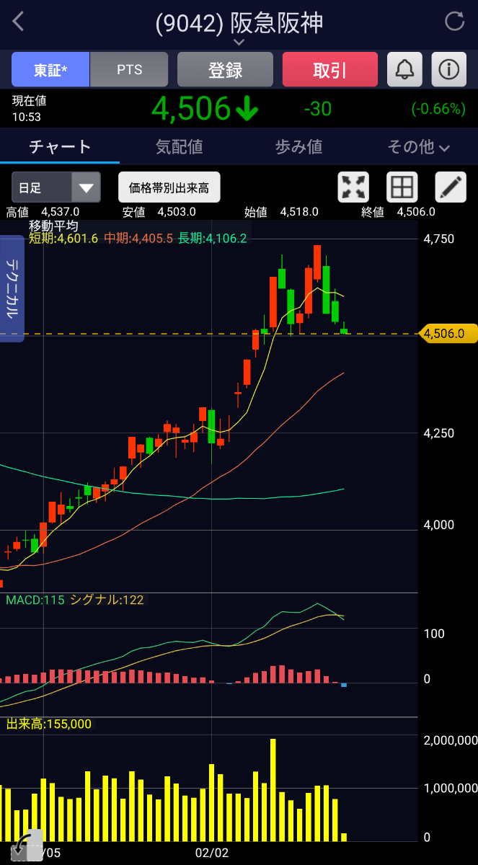Switch market to PTS
Image resolution: width=478 pixels, height=865 pixels.
click(130, 70)
